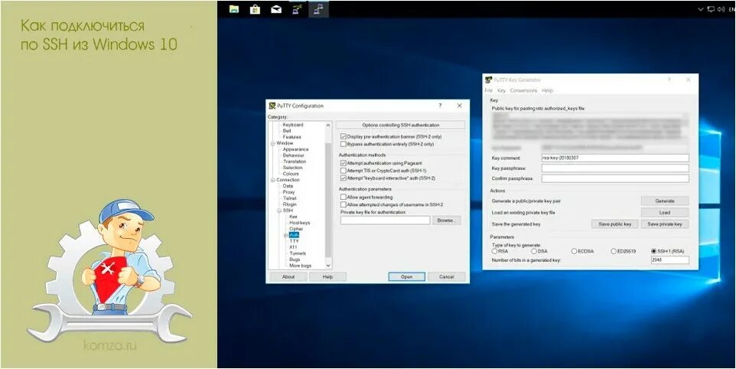
Task: Open the network icon in system tray
Action: click(711, 9)
